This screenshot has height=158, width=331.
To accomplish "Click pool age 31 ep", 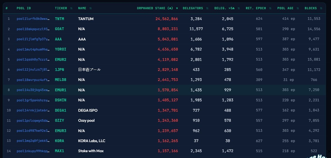I will (289, 80).
